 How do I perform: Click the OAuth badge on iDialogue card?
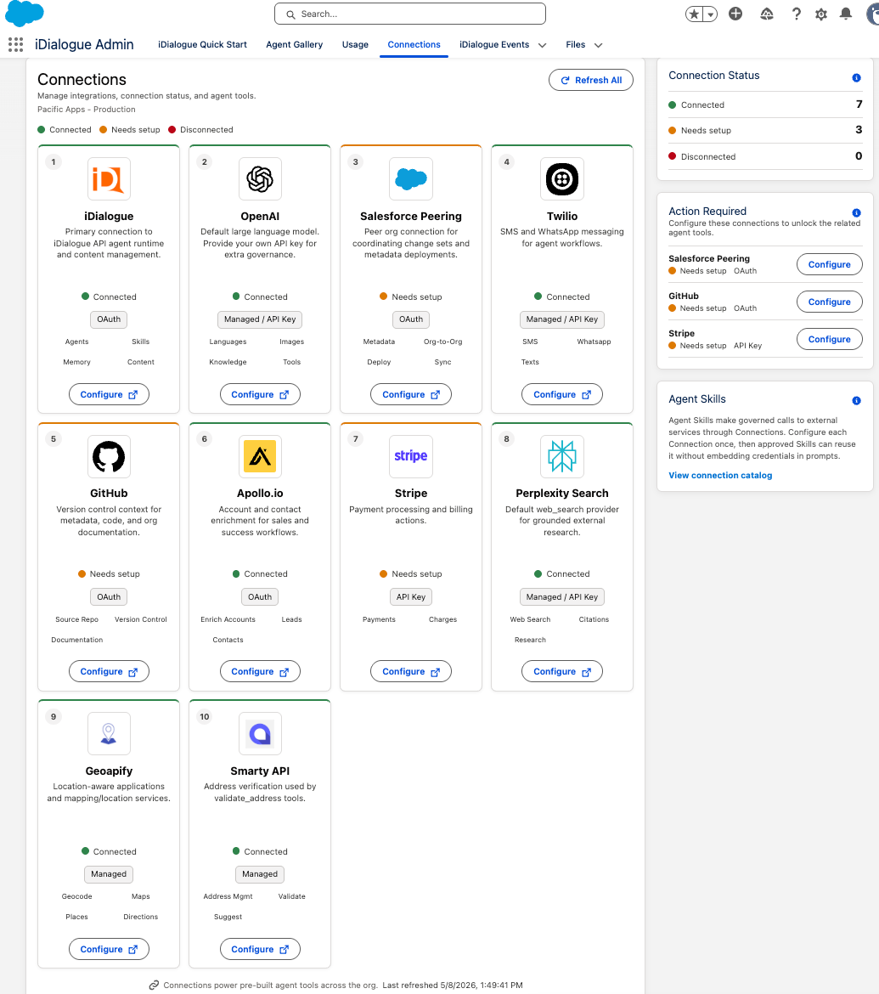tap(109, 319)
